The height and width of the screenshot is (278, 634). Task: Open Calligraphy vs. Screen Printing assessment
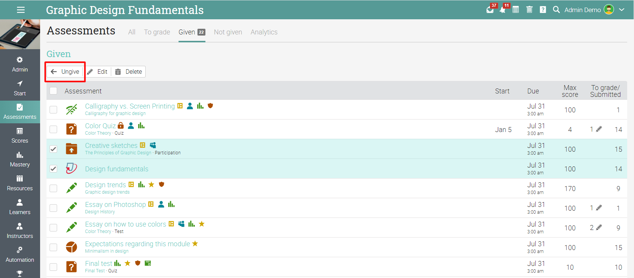(130, 106)
